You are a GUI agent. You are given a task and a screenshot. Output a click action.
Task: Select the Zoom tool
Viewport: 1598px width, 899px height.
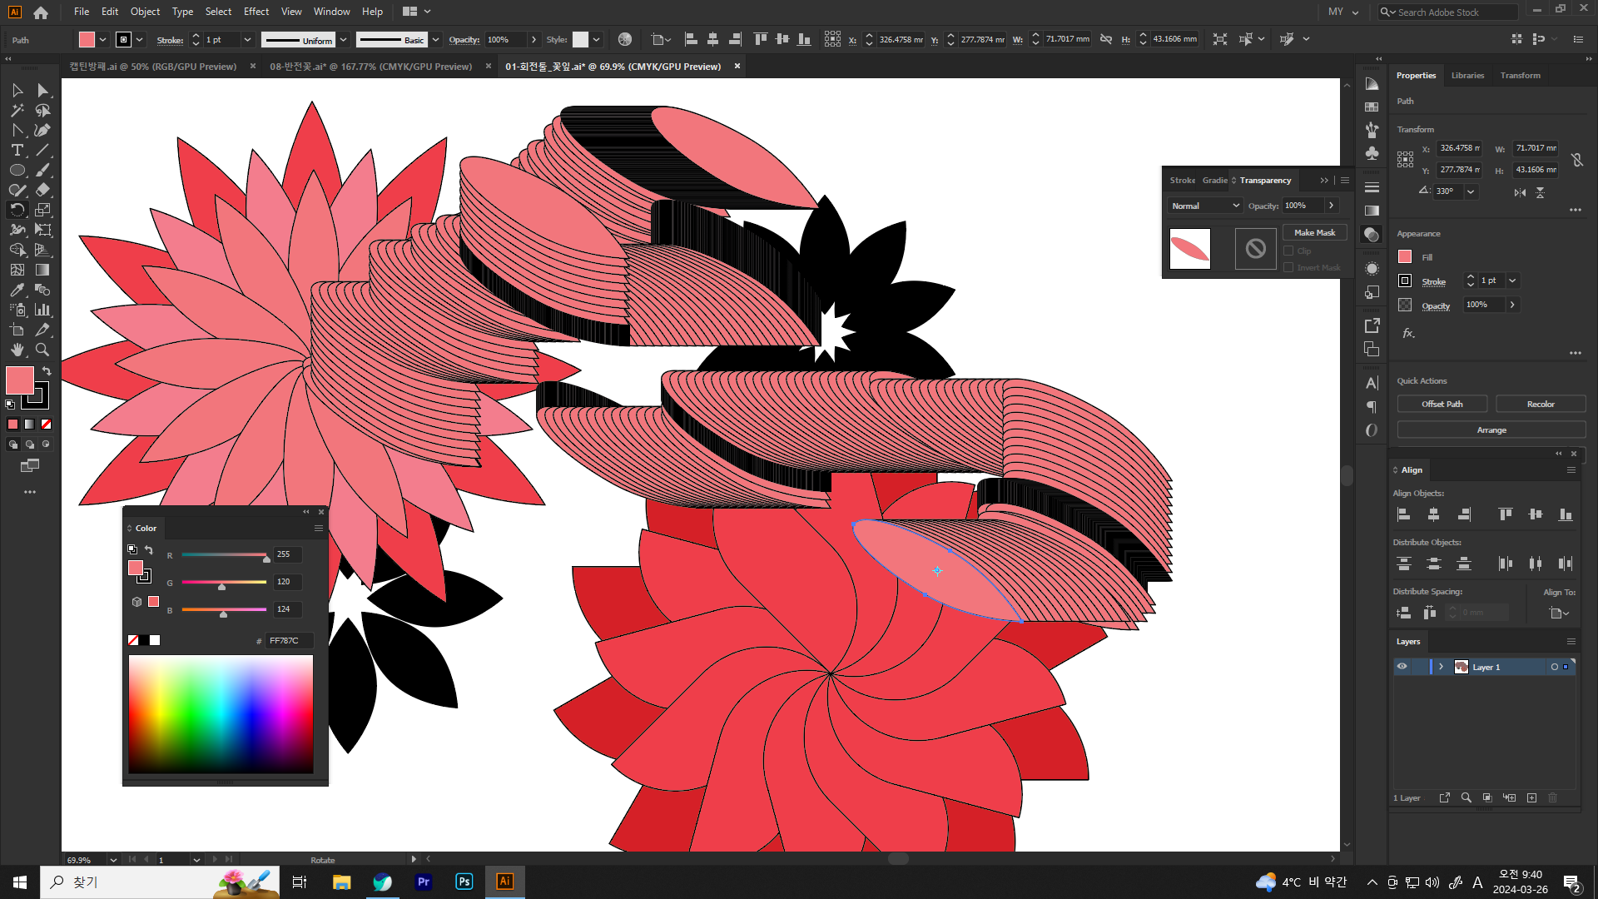click(42, 350)
